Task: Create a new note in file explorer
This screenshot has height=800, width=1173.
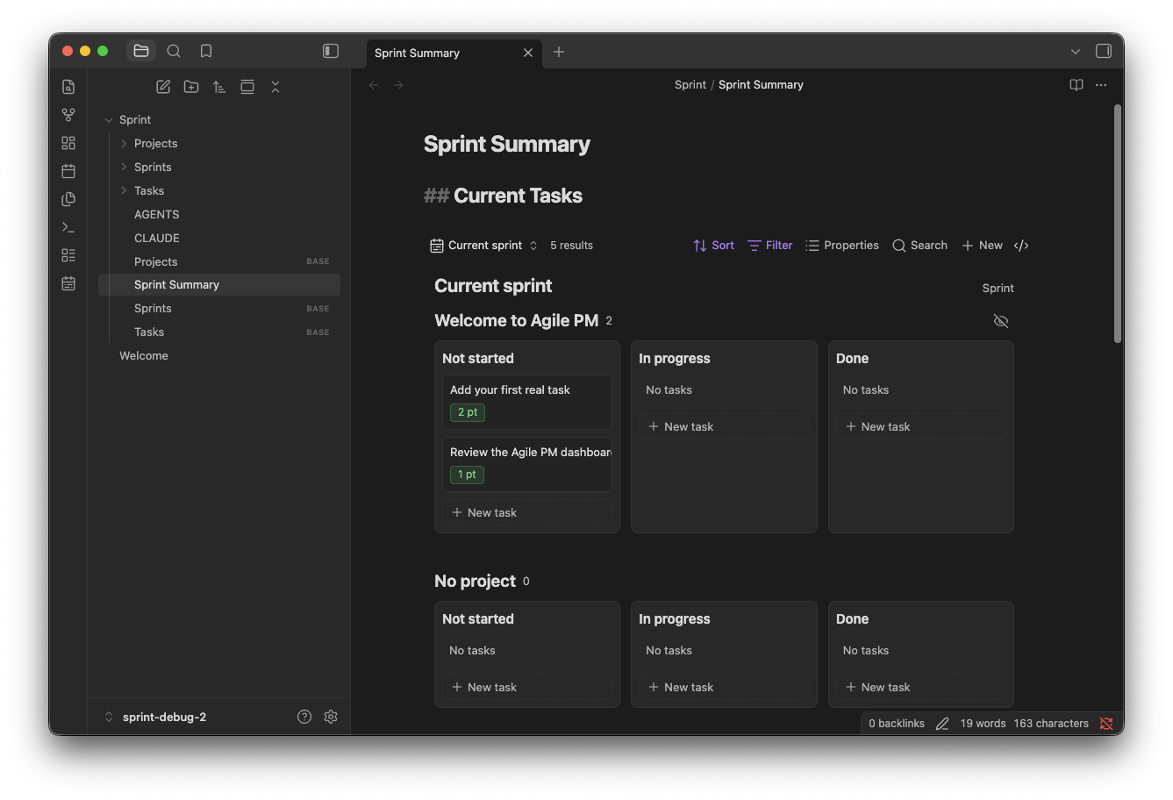Action: (163, 87)
